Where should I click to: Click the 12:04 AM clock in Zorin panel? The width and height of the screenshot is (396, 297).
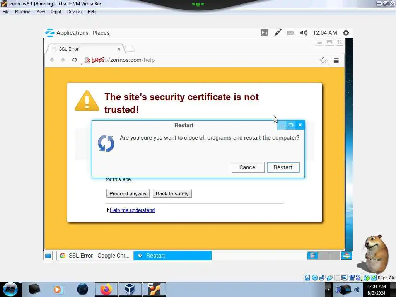(325, 33)
